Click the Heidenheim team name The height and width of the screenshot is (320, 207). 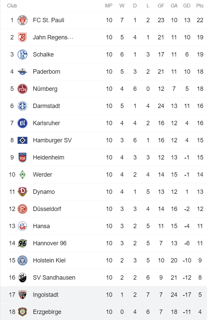tap(48, 157)
